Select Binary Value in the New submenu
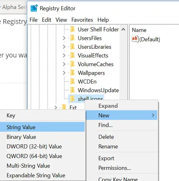 tap(42, 137)
